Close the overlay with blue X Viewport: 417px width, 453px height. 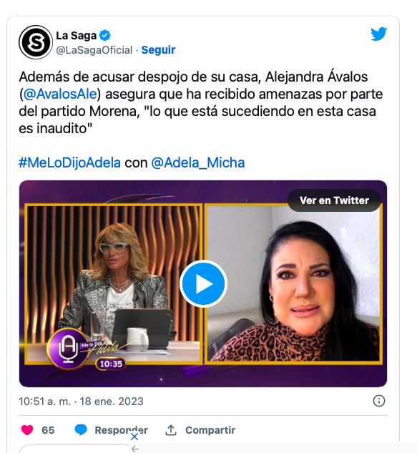point(134,437)
